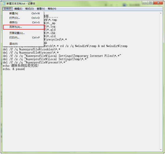Select 打印(P)... print entry
165x154 pixels.
[23, 37]
